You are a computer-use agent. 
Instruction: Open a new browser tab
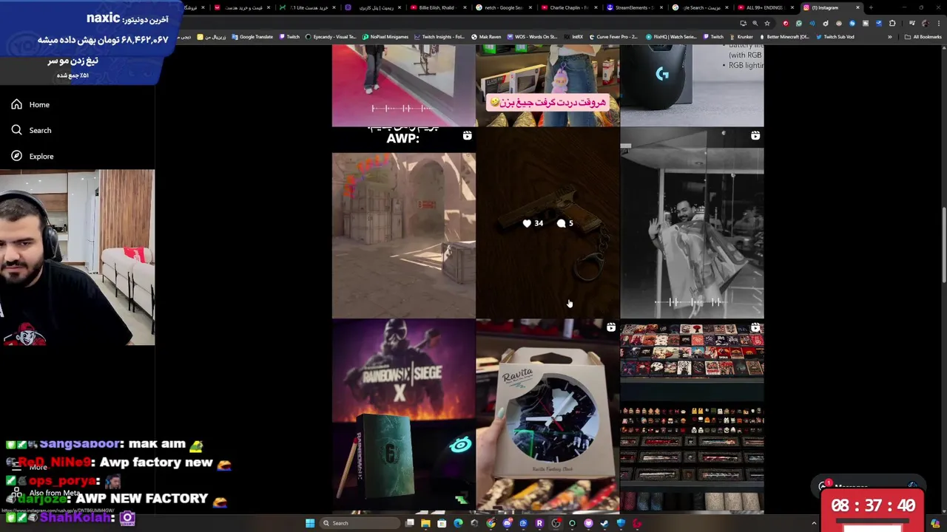(871, 7)
